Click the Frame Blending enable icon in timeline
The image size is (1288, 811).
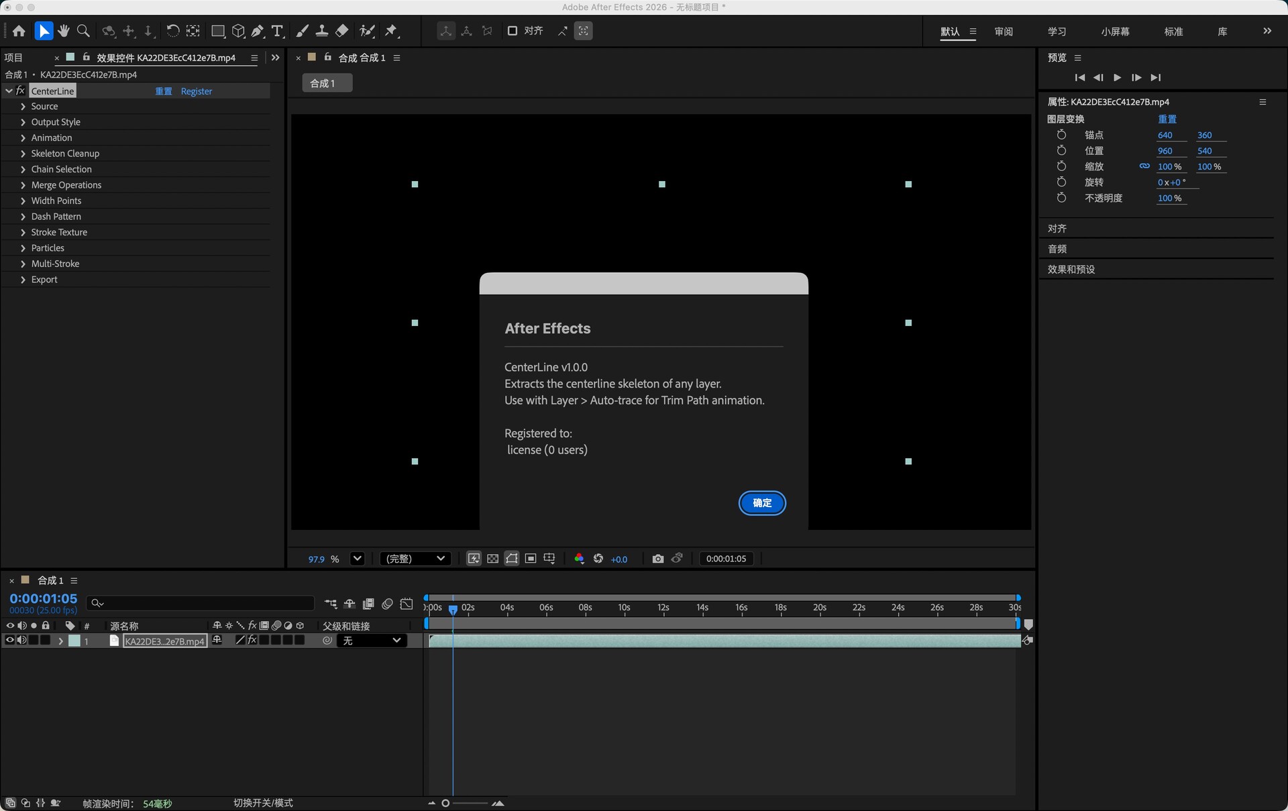click(368, 604)
